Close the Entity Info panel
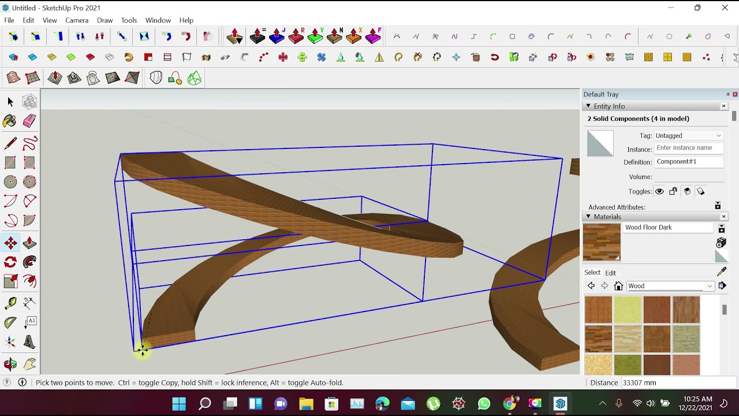Viewport: 739px width, 416px height. [723, 106]
